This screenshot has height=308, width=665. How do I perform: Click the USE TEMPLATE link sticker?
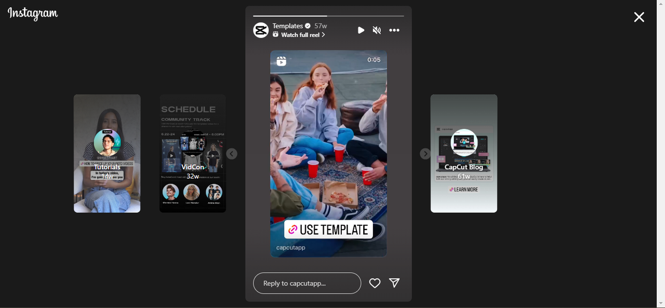point(328,230)
